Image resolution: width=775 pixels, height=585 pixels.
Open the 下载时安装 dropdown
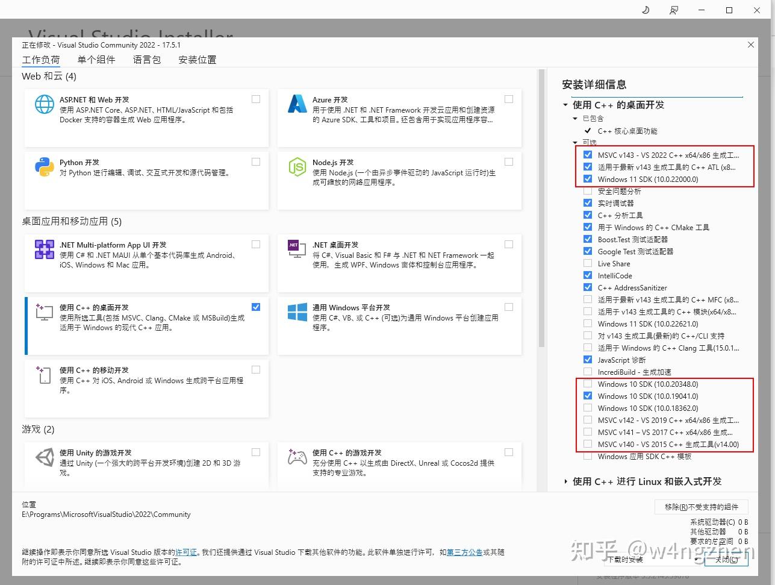point(650,560)
